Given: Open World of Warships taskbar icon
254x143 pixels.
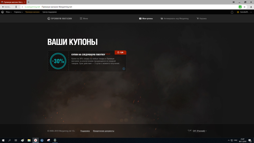Looking at the screenshot, I should tap(55, 140).
